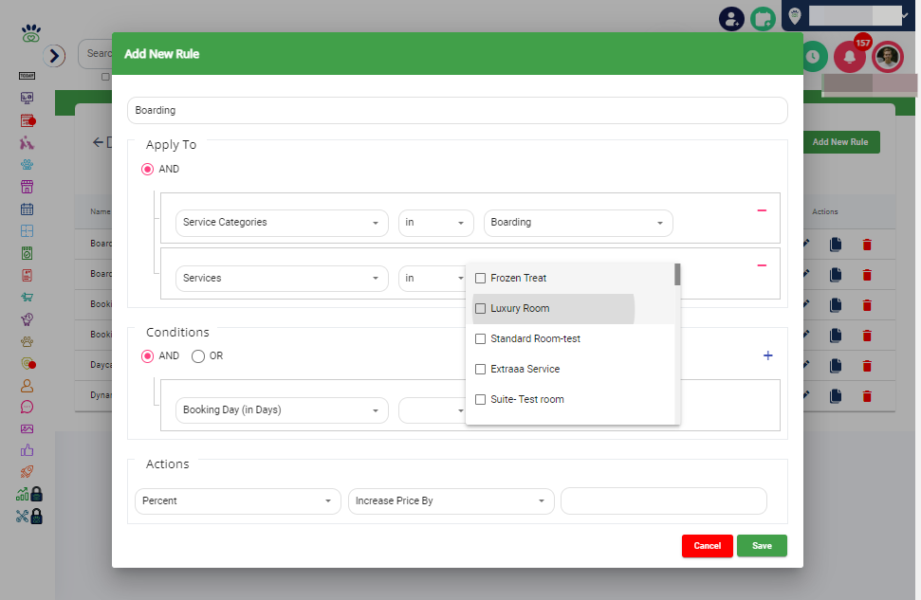This screenshot has height=600, width=921.
Task: Open the notifications bell showing 157
Action: tap(850, 57)
